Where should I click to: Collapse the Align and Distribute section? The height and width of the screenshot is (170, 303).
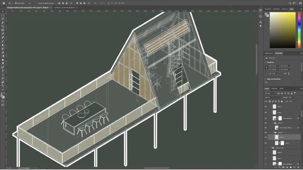(x=265, y=79)
